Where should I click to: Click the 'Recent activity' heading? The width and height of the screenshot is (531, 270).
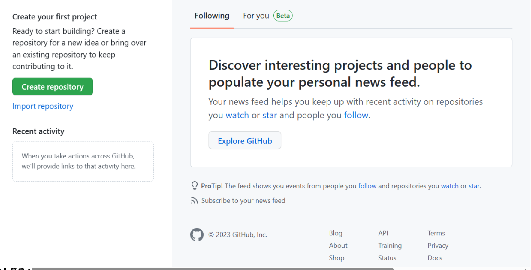point(38,131)
